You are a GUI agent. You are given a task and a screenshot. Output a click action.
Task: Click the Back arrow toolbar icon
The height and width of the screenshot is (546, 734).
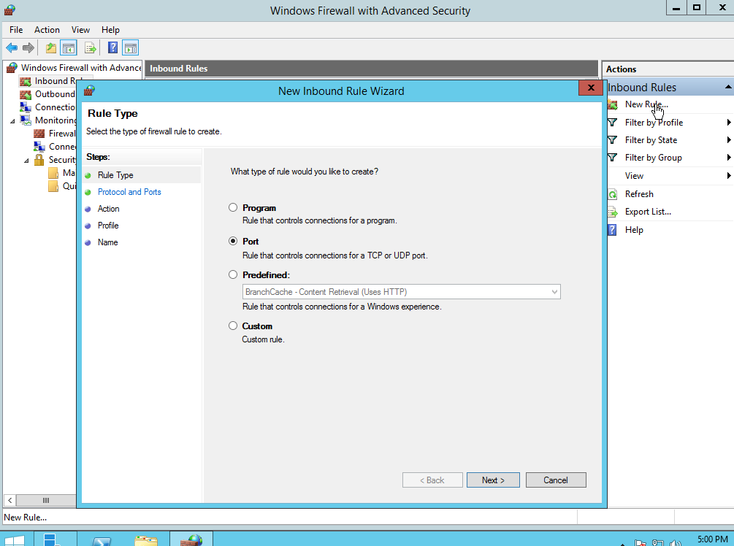pos(12,47)
